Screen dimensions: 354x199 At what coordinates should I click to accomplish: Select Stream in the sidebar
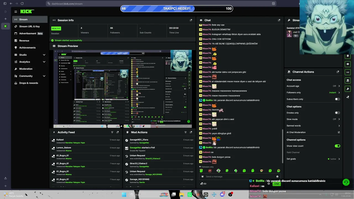pyautogui.click(x=30, y=19)
